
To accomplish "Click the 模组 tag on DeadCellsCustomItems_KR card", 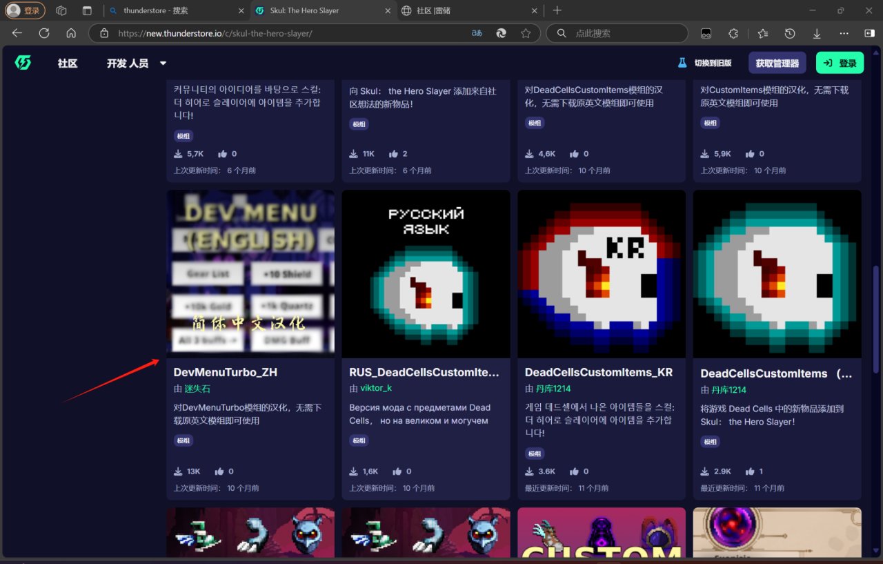I will tap(535, 454).
